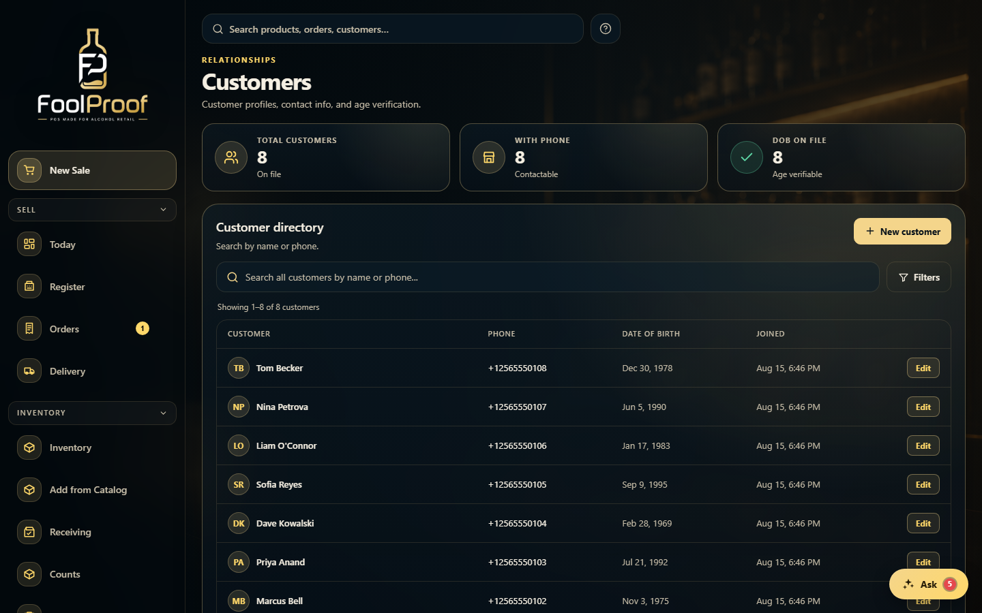Click the Orders badge showing 1

click(143, 328)
